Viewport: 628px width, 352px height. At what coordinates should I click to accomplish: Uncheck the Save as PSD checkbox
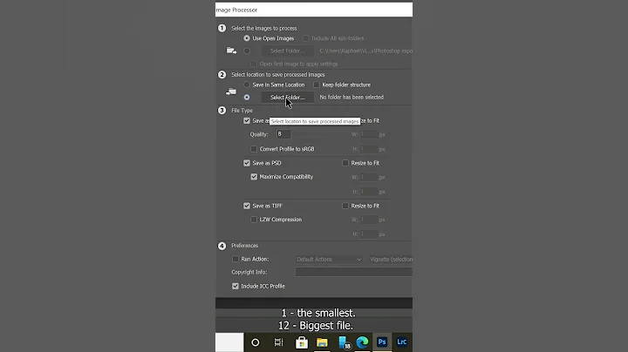click(x=247, y=163)
